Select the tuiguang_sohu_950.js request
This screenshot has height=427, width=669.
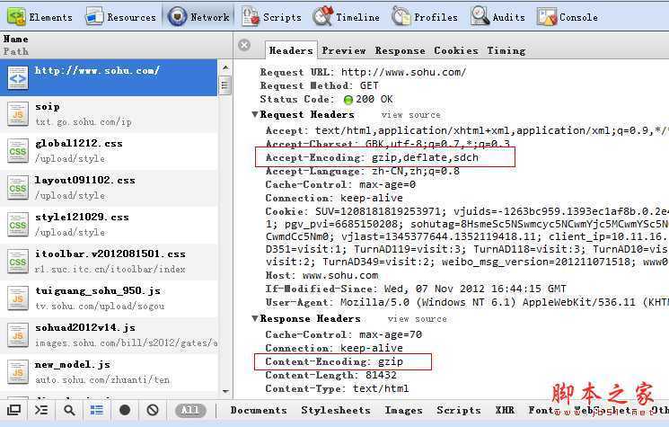coord(109,298)
